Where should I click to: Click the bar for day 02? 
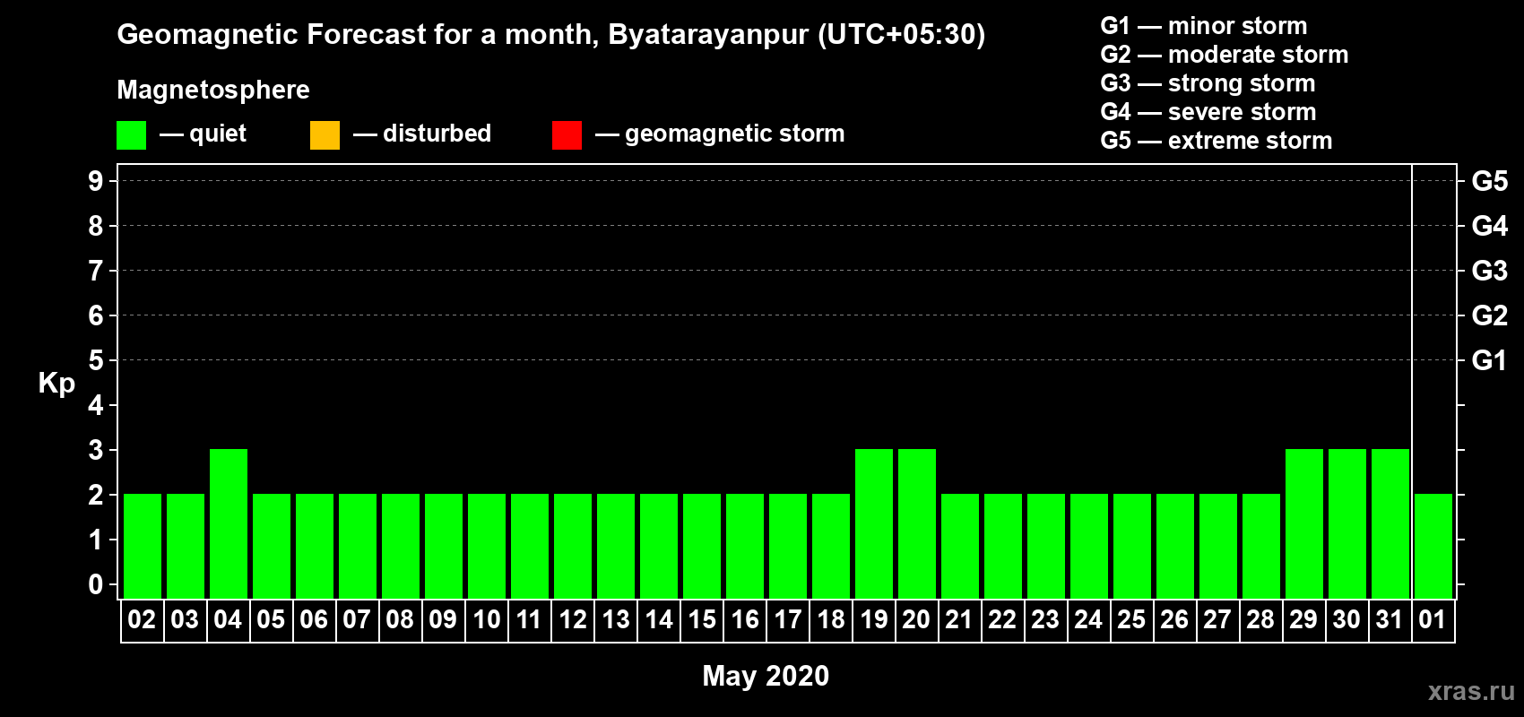(x=143, y=546)
